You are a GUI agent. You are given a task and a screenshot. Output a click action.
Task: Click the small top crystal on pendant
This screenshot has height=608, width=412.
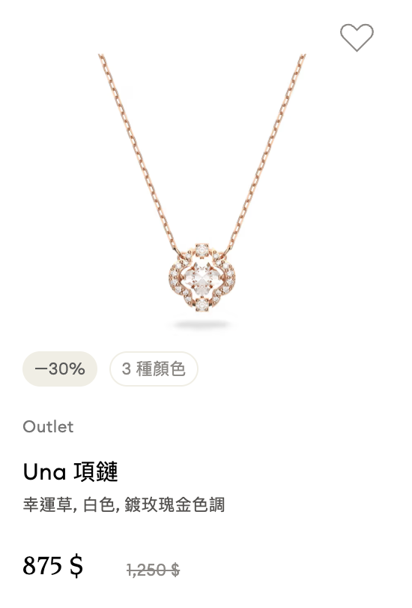[202, 250]
